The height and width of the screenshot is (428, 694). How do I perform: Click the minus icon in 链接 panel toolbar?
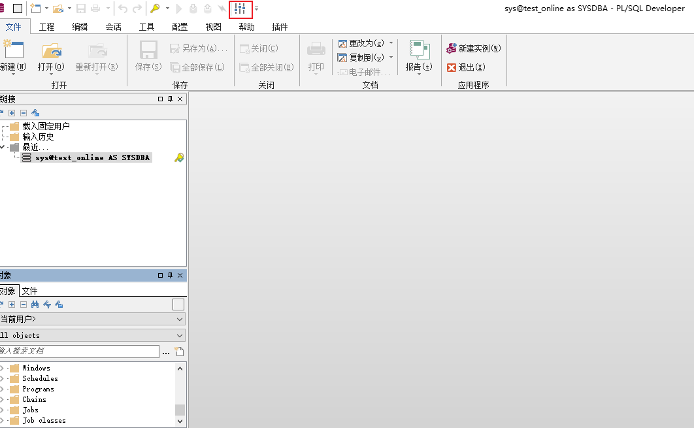pos(24,113)
